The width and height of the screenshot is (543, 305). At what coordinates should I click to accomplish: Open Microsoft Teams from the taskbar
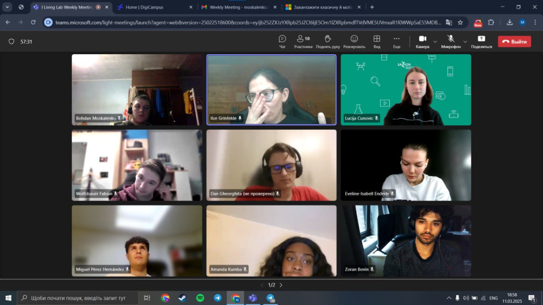click(253, 298)
